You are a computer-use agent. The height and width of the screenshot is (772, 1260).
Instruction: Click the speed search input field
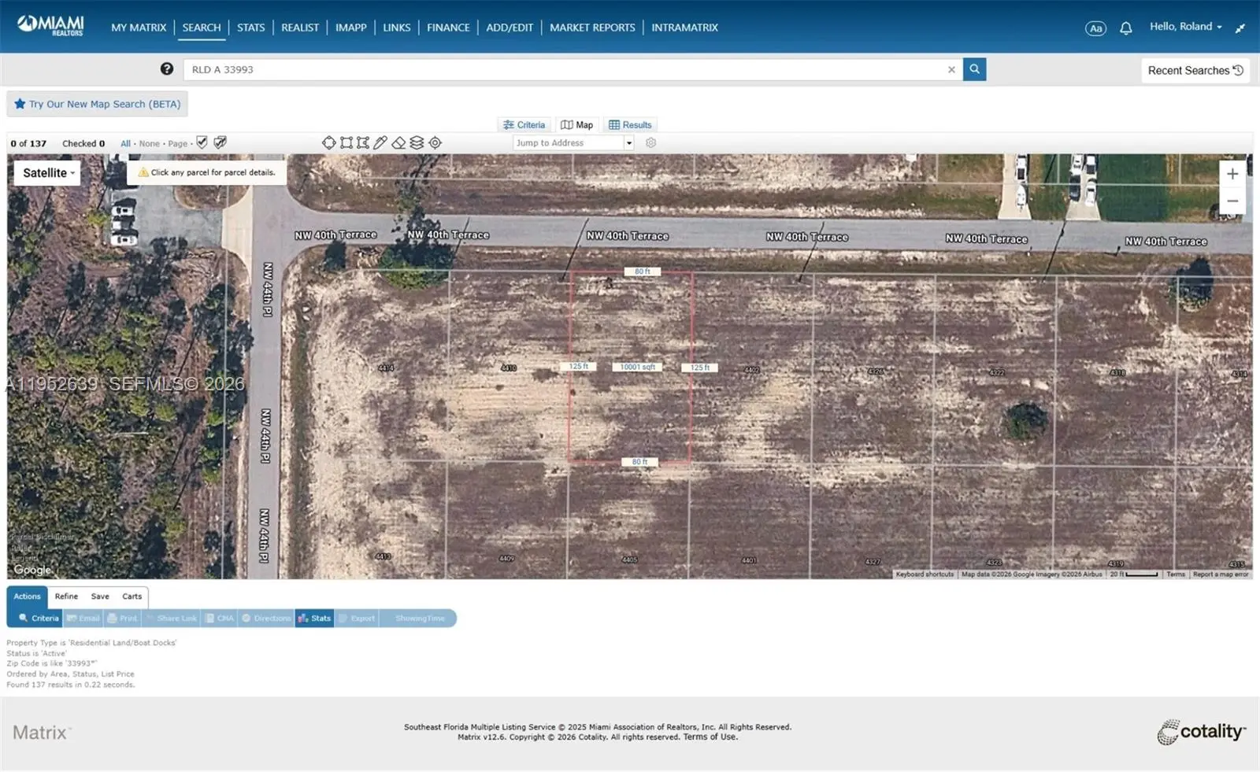coord(563,69)
